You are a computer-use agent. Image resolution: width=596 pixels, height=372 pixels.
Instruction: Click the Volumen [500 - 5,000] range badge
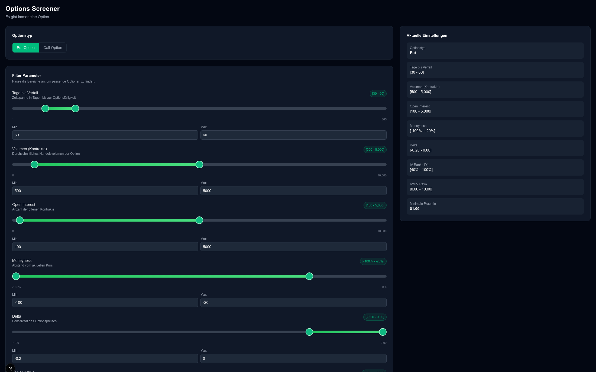point(375,150)
